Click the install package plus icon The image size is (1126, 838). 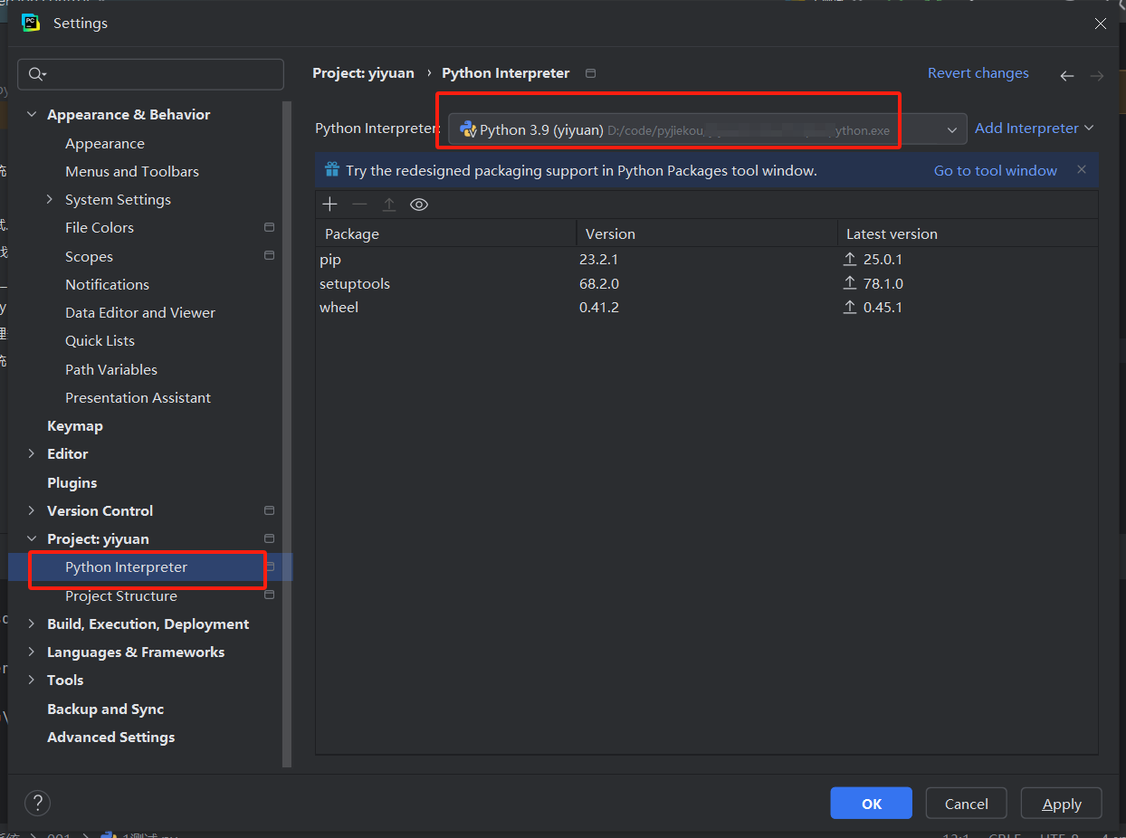pyautogui.click(x=329, y=205)
